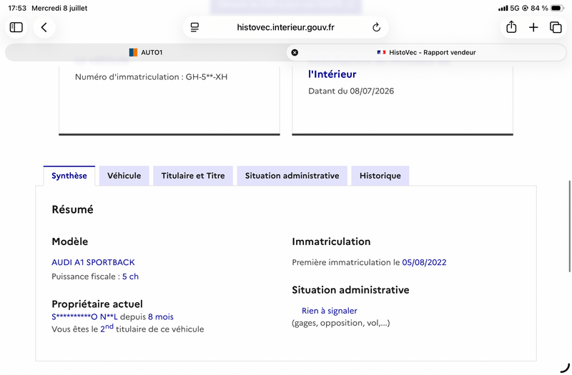
Task: Open Safari sidebar panel icon
Action: pos(16,27)
